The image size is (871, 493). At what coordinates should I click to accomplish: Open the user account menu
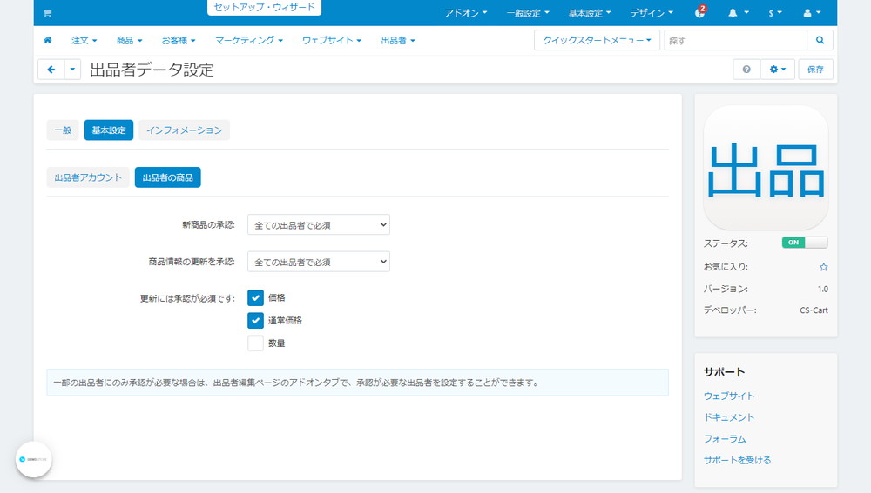[812, 13]
